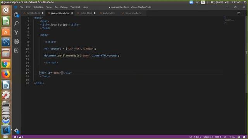The width and height of the screenshot is (248, 139).
Task: Open the Manage gear in activity bar
Action: coord(16,131)
